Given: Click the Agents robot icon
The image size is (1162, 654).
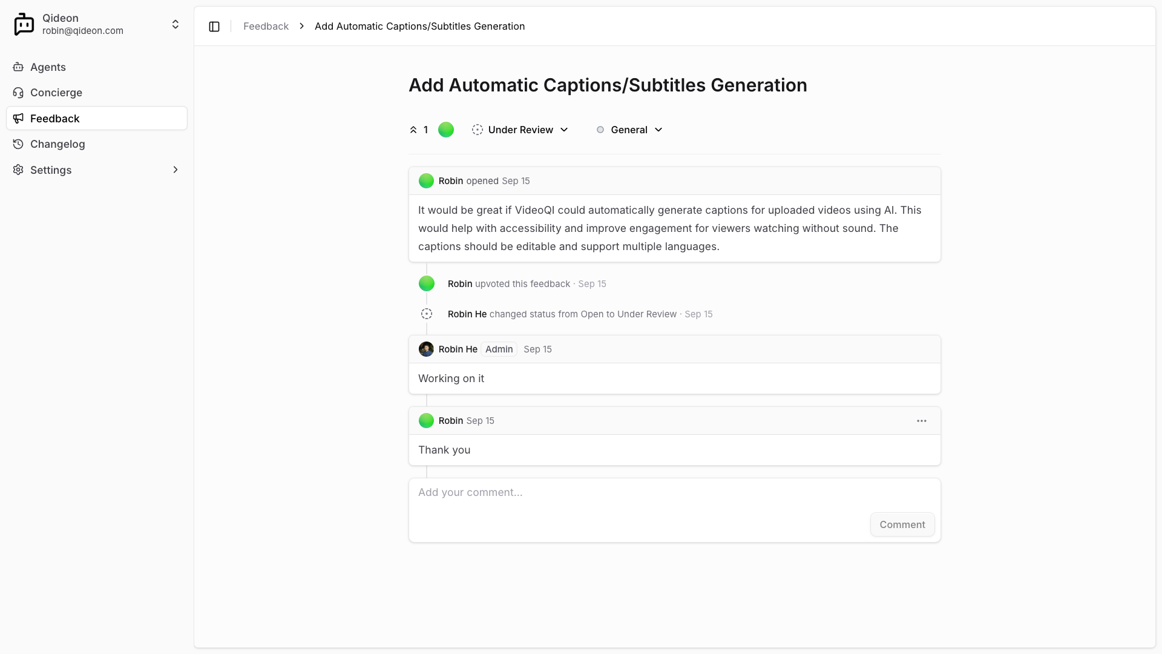Looking at the screenshot, I should tap(18, 67).
